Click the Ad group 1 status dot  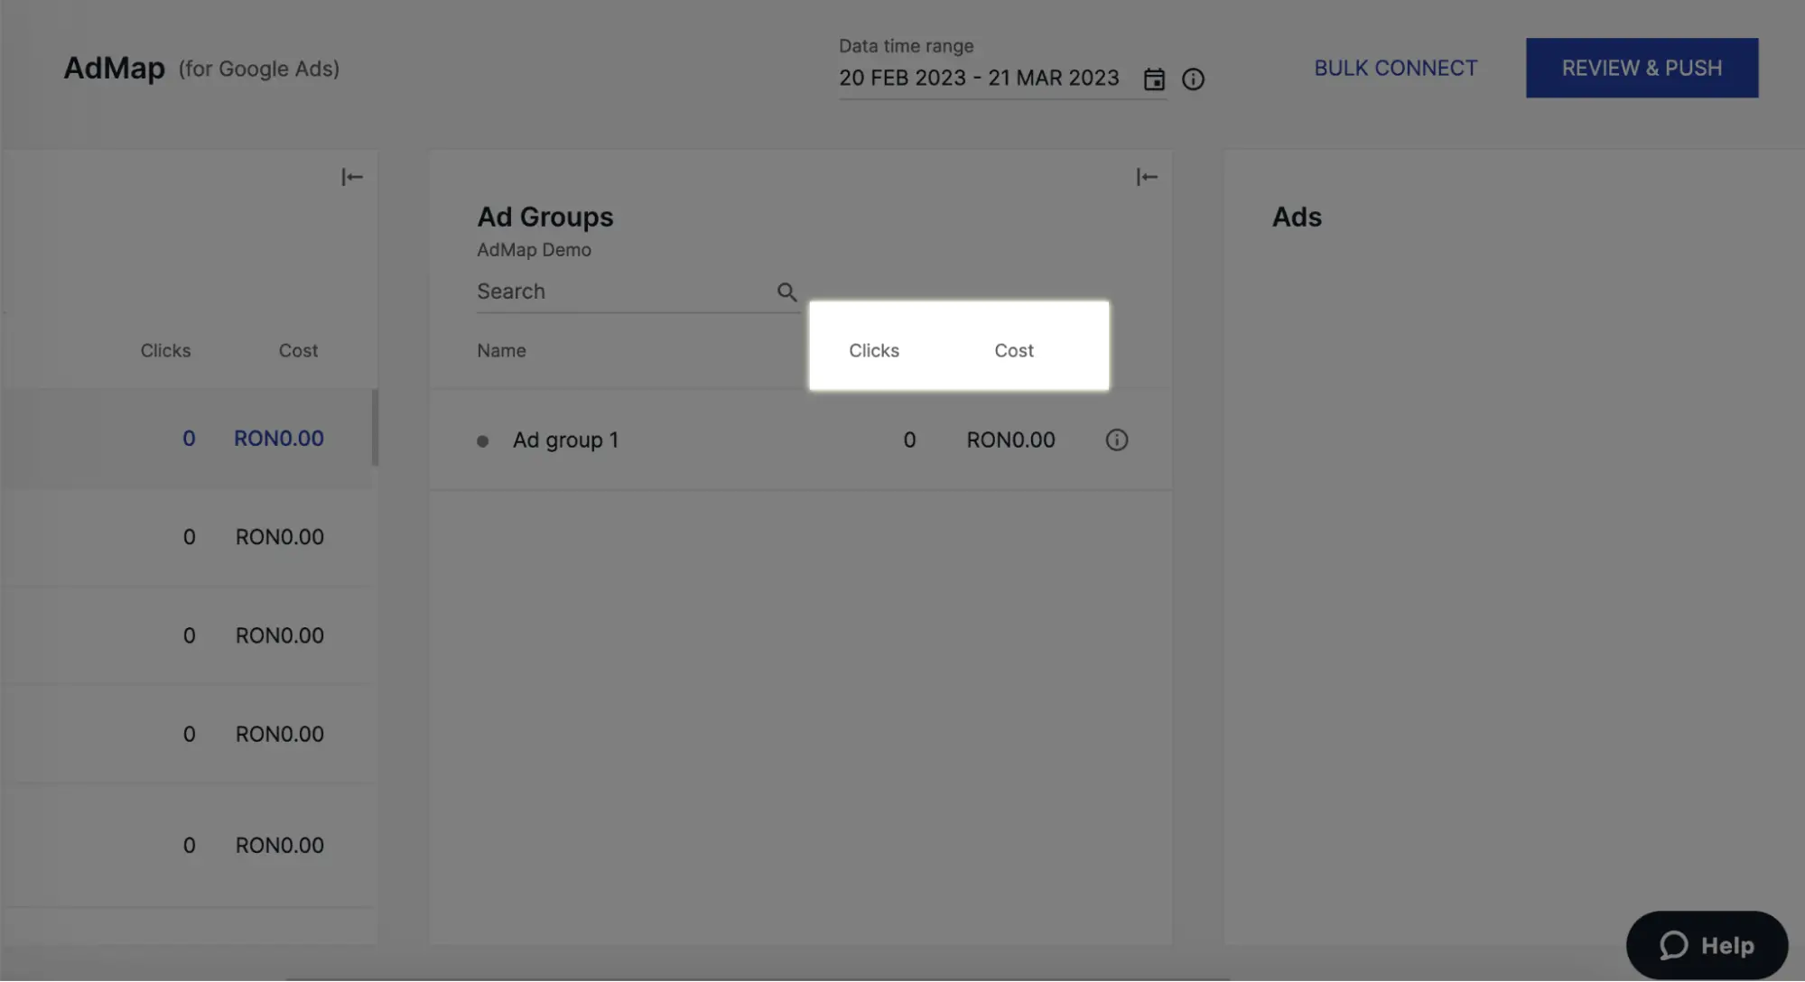click(x=483, y=441)
